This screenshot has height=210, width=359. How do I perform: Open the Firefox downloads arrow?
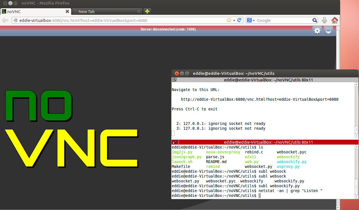tap(324, 20)
